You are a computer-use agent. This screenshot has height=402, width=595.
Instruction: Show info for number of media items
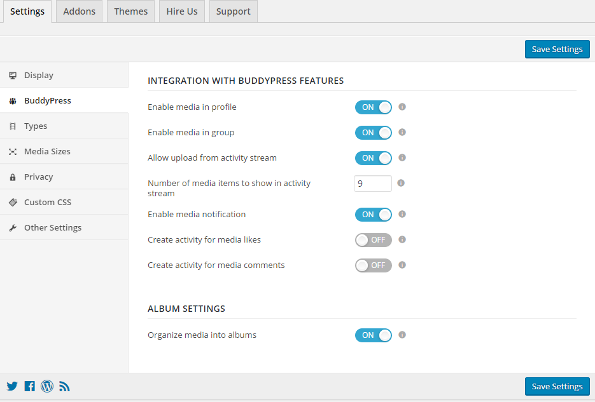click(x=401, y=183)
